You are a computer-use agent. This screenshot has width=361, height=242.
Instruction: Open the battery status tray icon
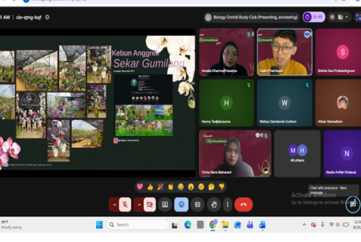pyautogui.click(x=346, y=225)
